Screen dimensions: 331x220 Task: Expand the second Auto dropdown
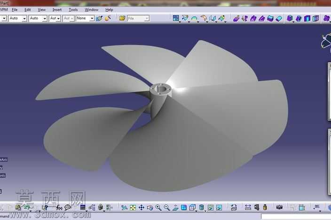click(45, 18)
